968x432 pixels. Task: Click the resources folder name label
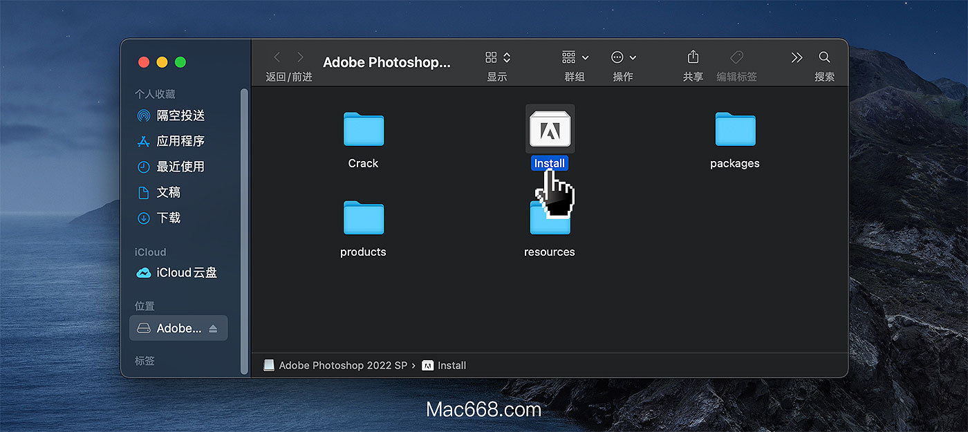pyautogui.click(x=550, y=252)
